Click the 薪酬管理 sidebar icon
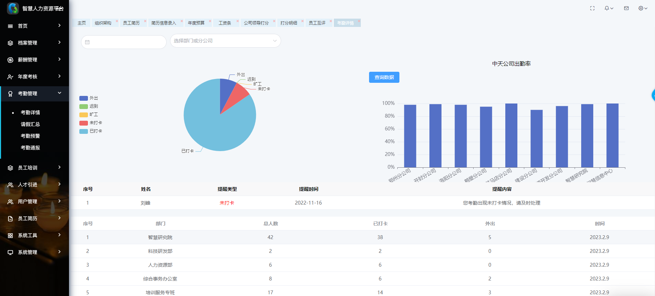The width and height of the screenshot is (655, 296). [10, 60]
